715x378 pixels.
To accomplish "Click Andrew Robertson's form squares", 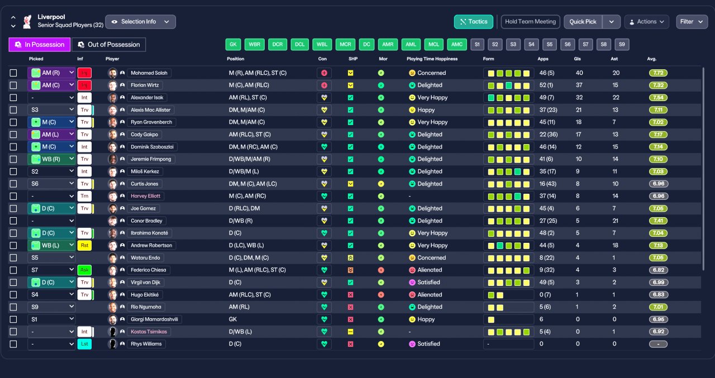I will tap(508, 245).
